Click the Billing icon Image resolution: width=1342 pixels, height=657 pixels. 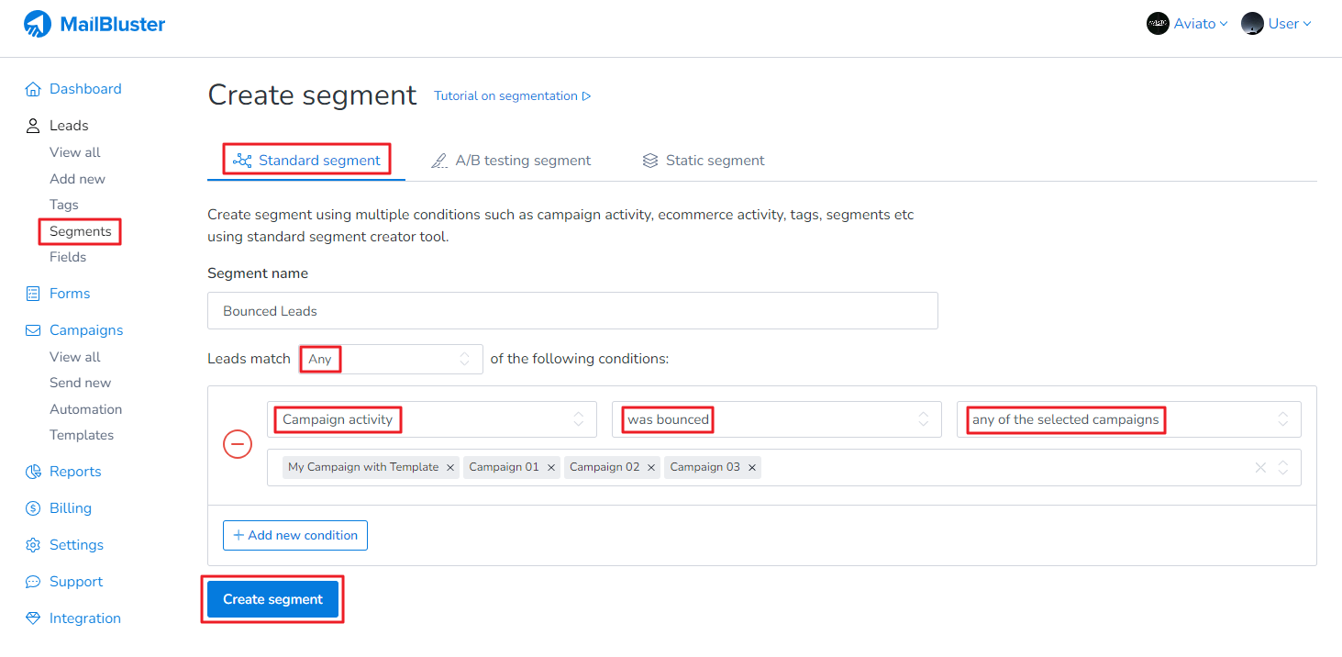coord(33,507)
